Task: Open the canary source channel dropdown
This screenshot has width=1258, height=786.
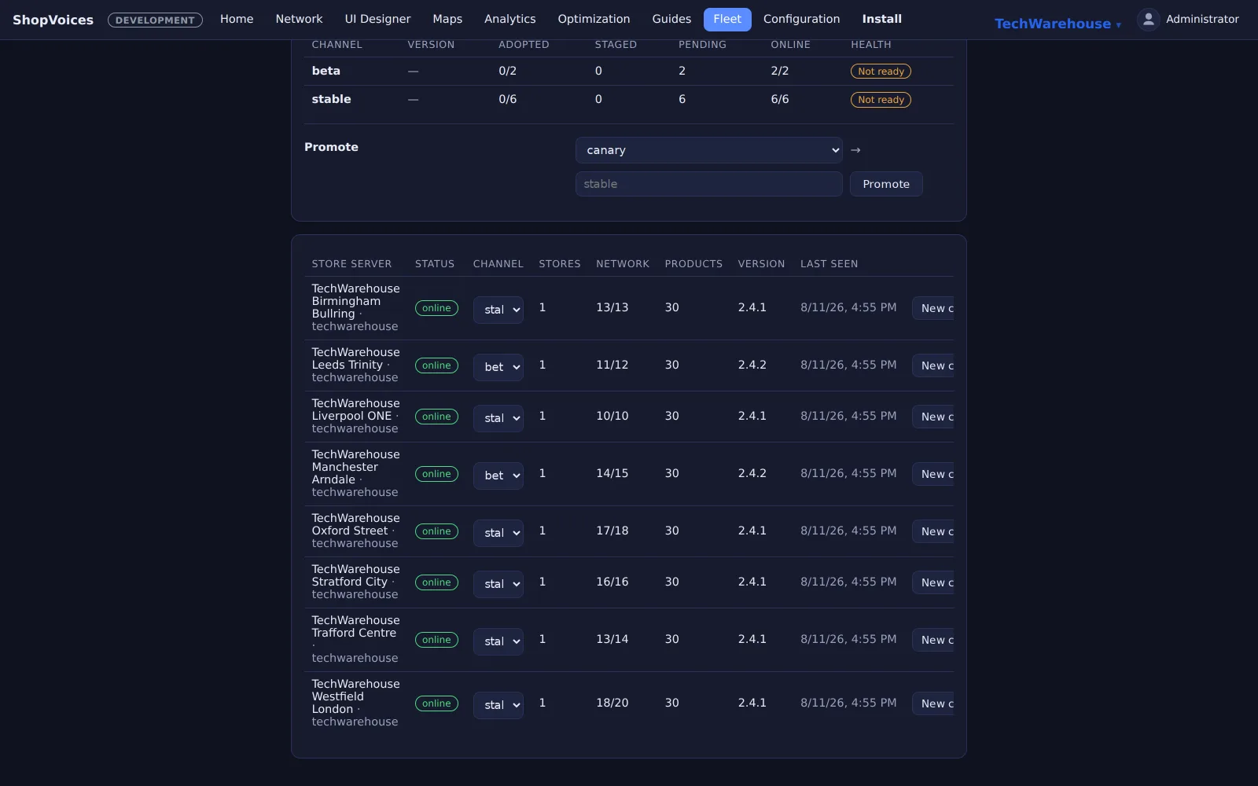Action: pyautogui.click(x=709, y=150)
